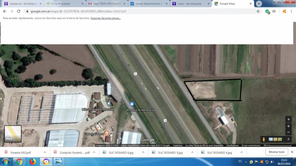296x166 pixels.
Task: Select the Antonio N Herrera Sa pin
Action: tap(132, 104)
